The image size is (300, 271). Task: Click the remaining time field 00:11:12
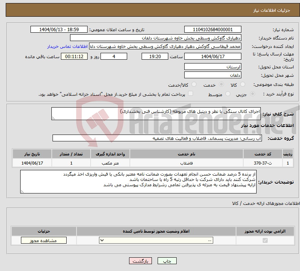(x=74, y=56)
